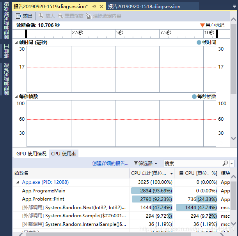238x236 pixels.
Task: Click the function table scroll-up arrow
Action: click(233, 176)
